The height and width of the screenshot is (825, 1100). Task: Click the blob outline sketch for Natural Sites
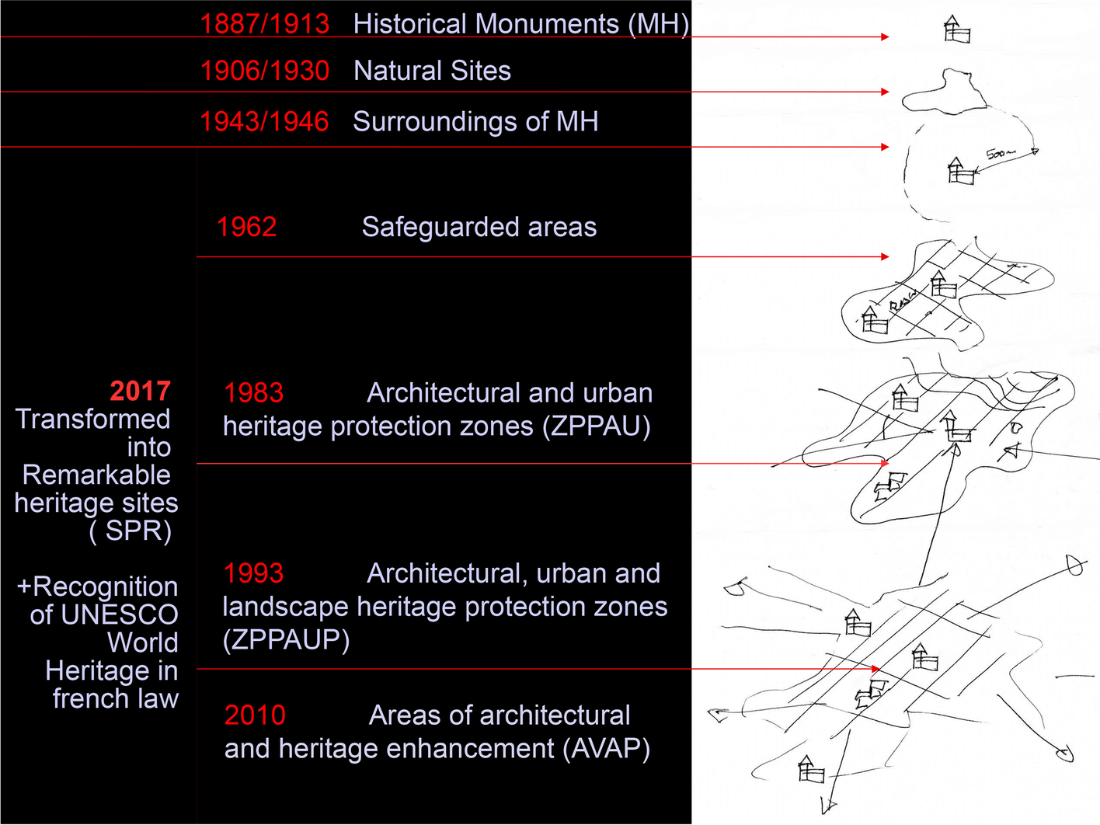pos(944,91)
